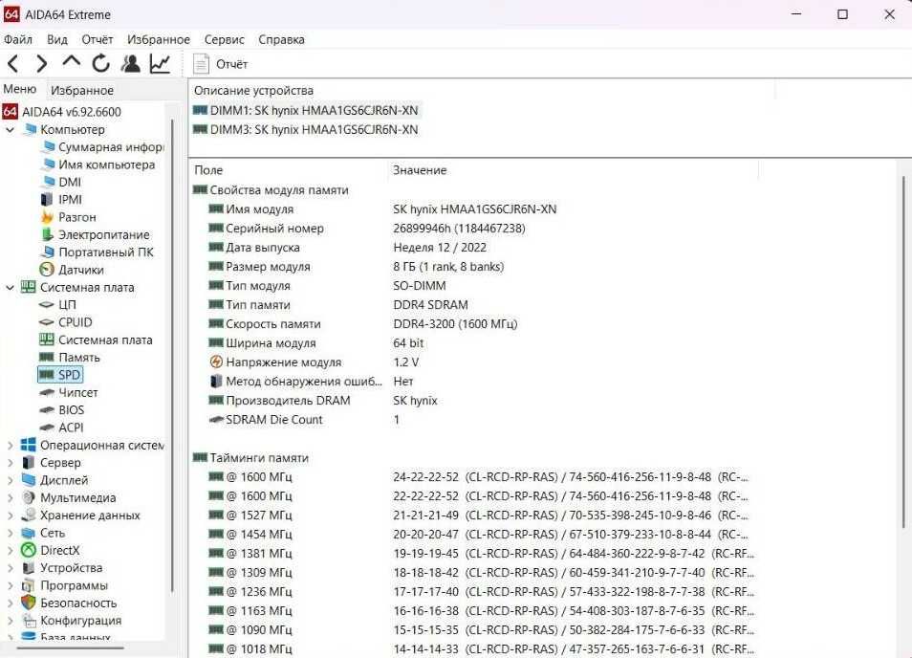
Task: Expand the Операционная система branch
Action: [x=10, y=446]
